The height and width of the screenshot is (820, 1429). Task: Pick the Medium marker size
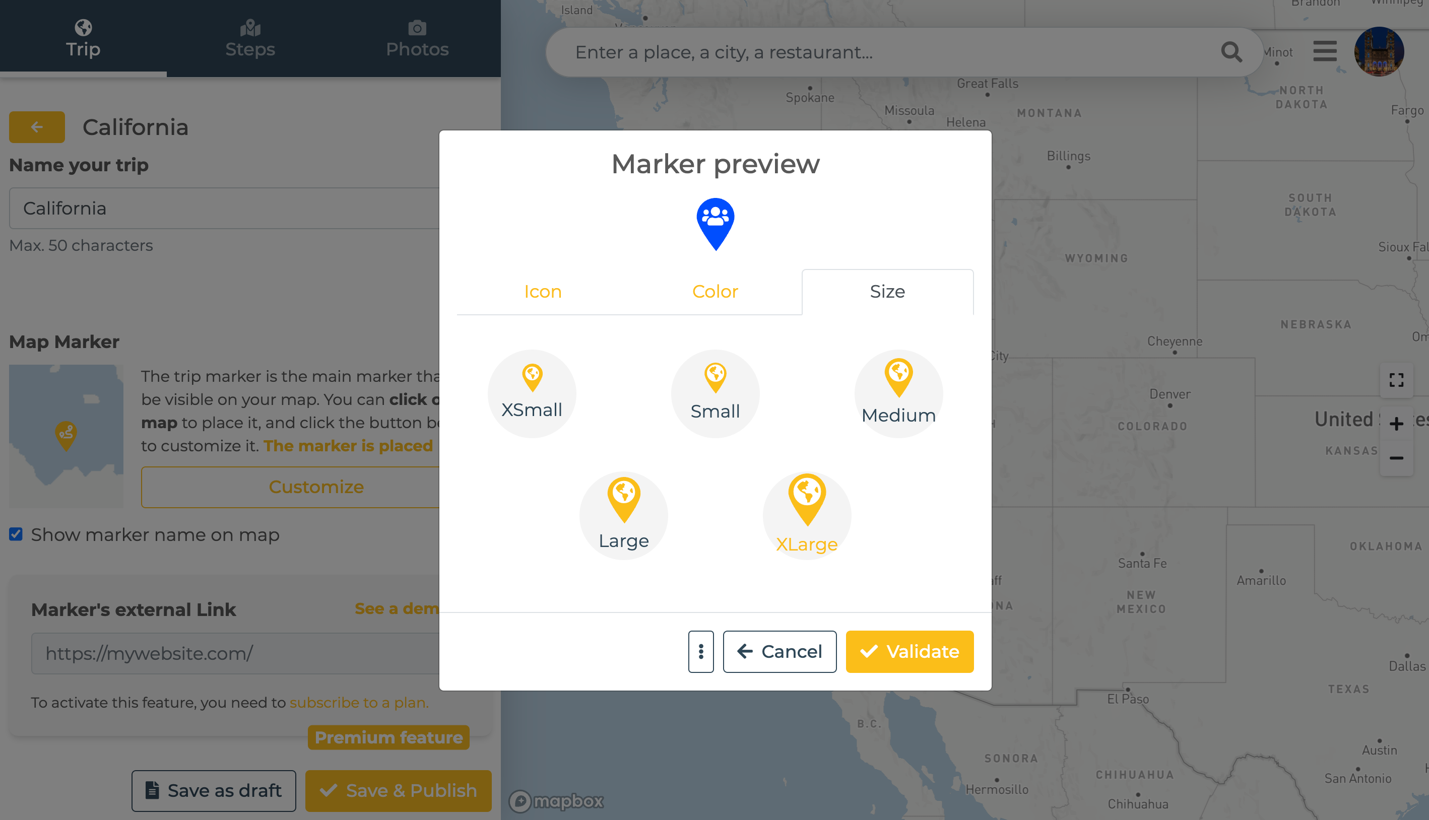click(898, 393)
